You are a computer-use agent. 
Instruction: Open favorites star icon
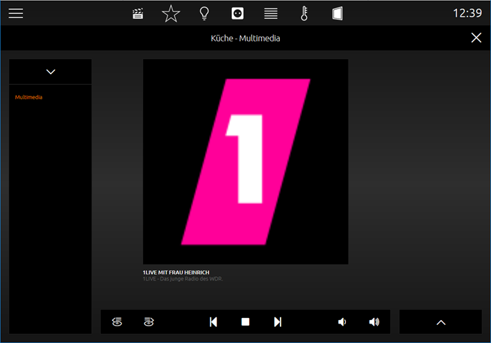[x=171, y=14]
